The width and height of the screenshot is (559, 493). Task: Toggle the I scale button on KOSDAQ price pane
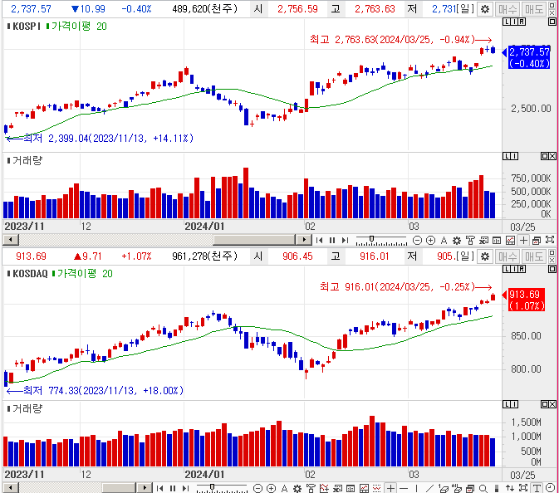[513, 269]
